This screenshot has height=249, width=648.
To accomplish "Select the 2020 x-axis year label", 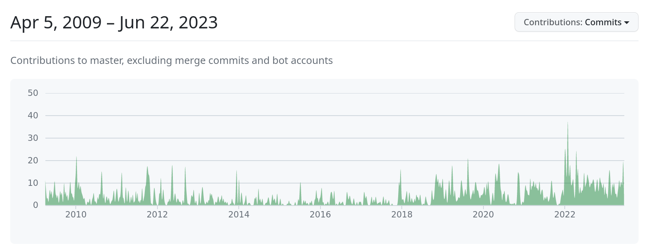I will point(483,214).
